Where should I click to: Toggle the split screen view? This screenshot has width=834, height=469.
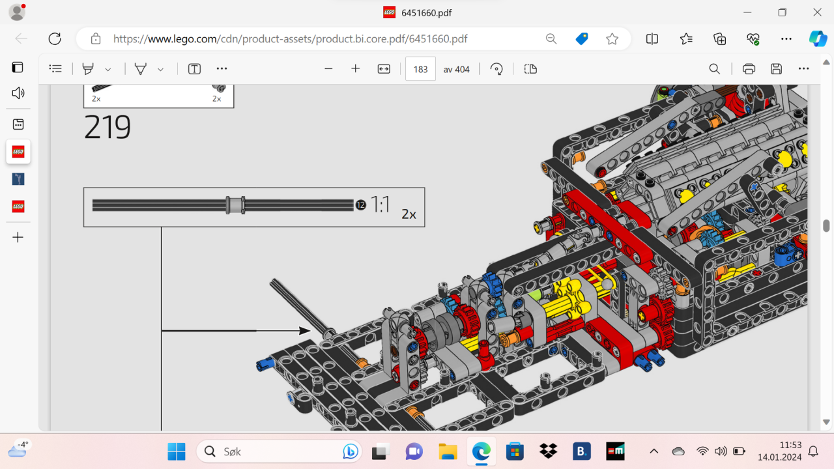(652, 39)
